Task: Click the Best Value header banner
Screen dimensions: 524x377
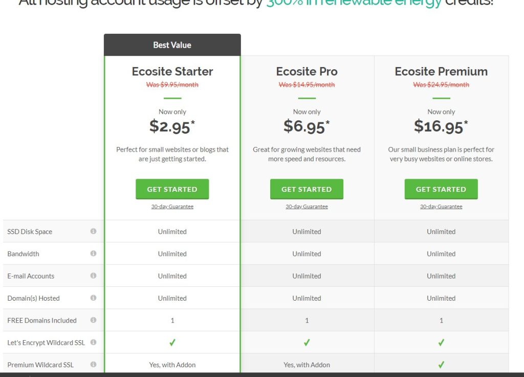Action: (x=172, y=45)
